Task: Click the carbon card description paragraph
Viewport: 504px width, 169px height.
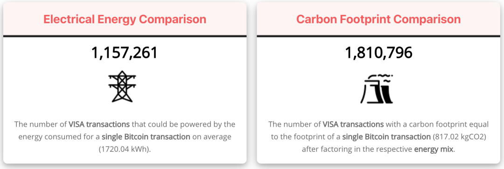Action: click(x=378, y=137)
